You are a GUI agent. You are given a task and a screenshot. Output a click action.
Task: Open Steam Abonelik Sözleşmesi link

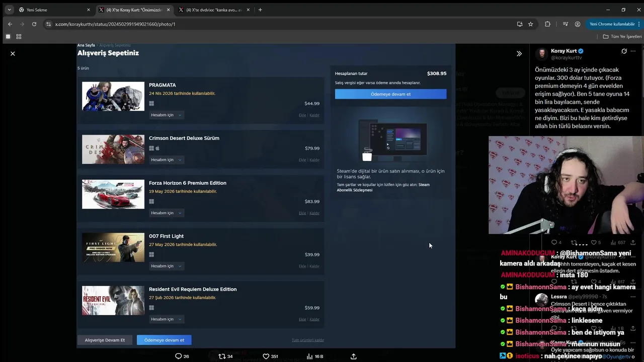383,187
